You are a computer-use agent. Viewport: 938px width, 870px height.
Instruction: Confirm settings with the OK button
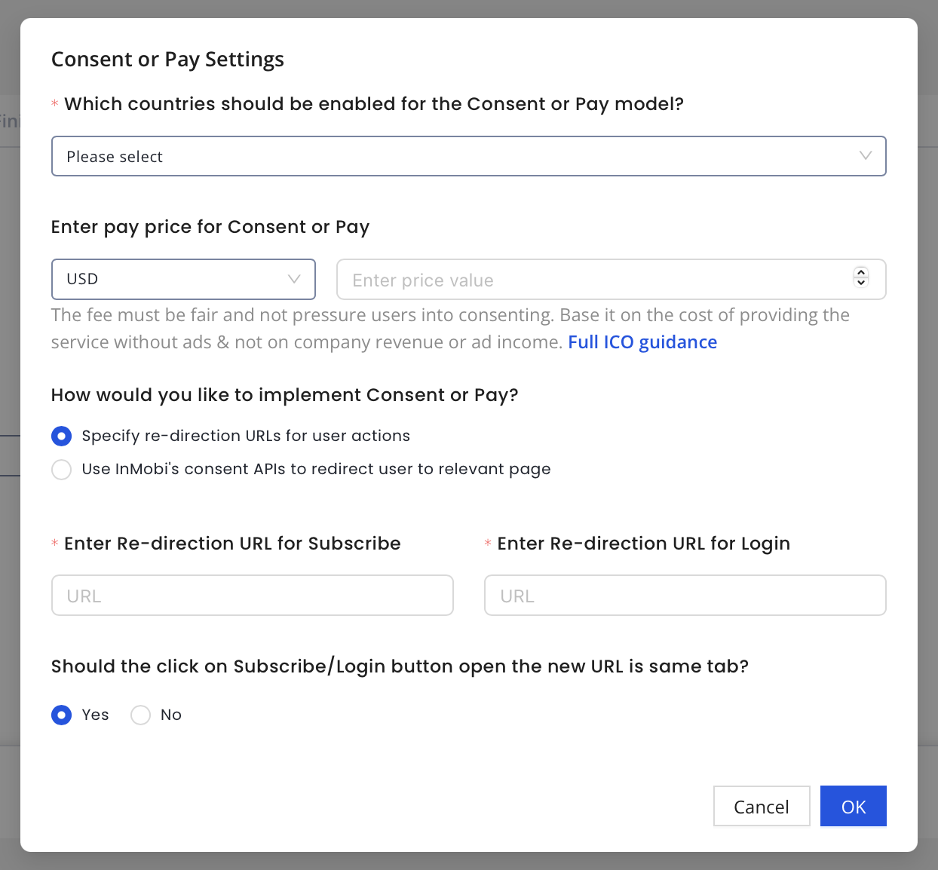[853, 806]
